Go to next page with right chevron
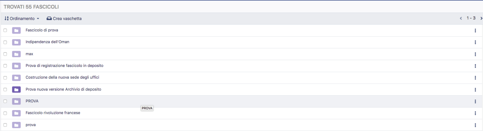The image size is (483, 131). pyautogui.click(x=481, y=18)
